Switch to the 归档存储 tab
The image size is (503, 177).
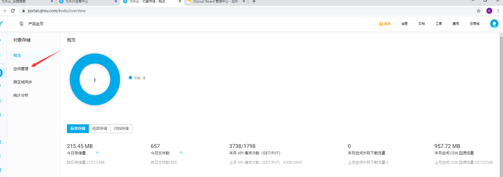point(121,129)
